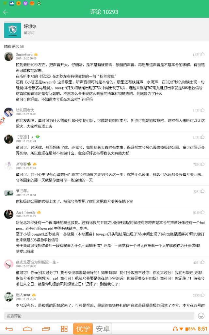
Task: Like 迷人's comment with 3930 likes
Action: click(202, 295)
